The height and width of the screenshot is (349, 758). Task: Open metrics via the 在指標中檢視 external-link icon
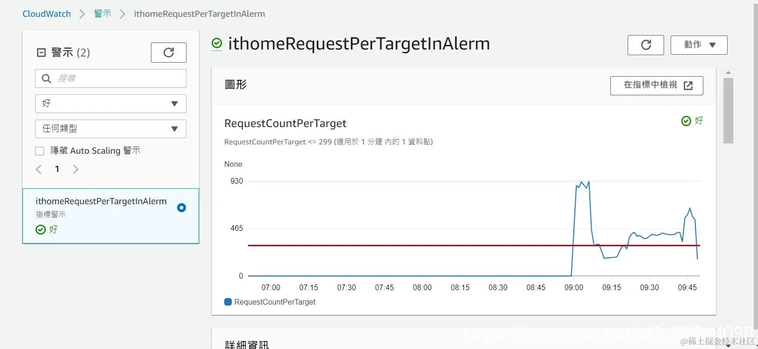tap(688, 85)
